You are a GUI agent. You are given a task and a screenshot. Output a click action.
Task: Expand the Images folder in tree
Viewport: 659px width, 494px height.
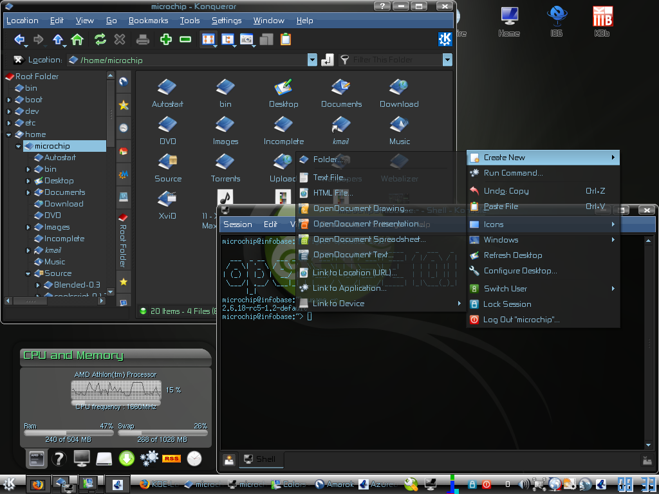point(28,227)
